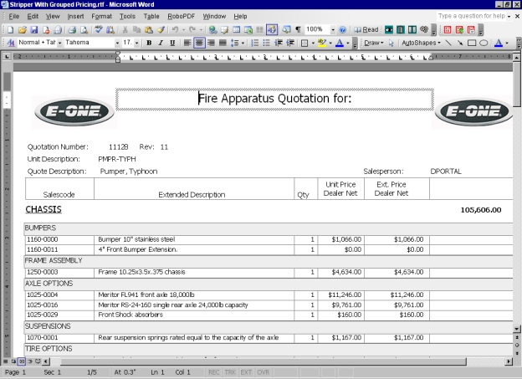Apply Font Color on Formatting toolbar
The image size is (522, 379).
click(340, 43)
